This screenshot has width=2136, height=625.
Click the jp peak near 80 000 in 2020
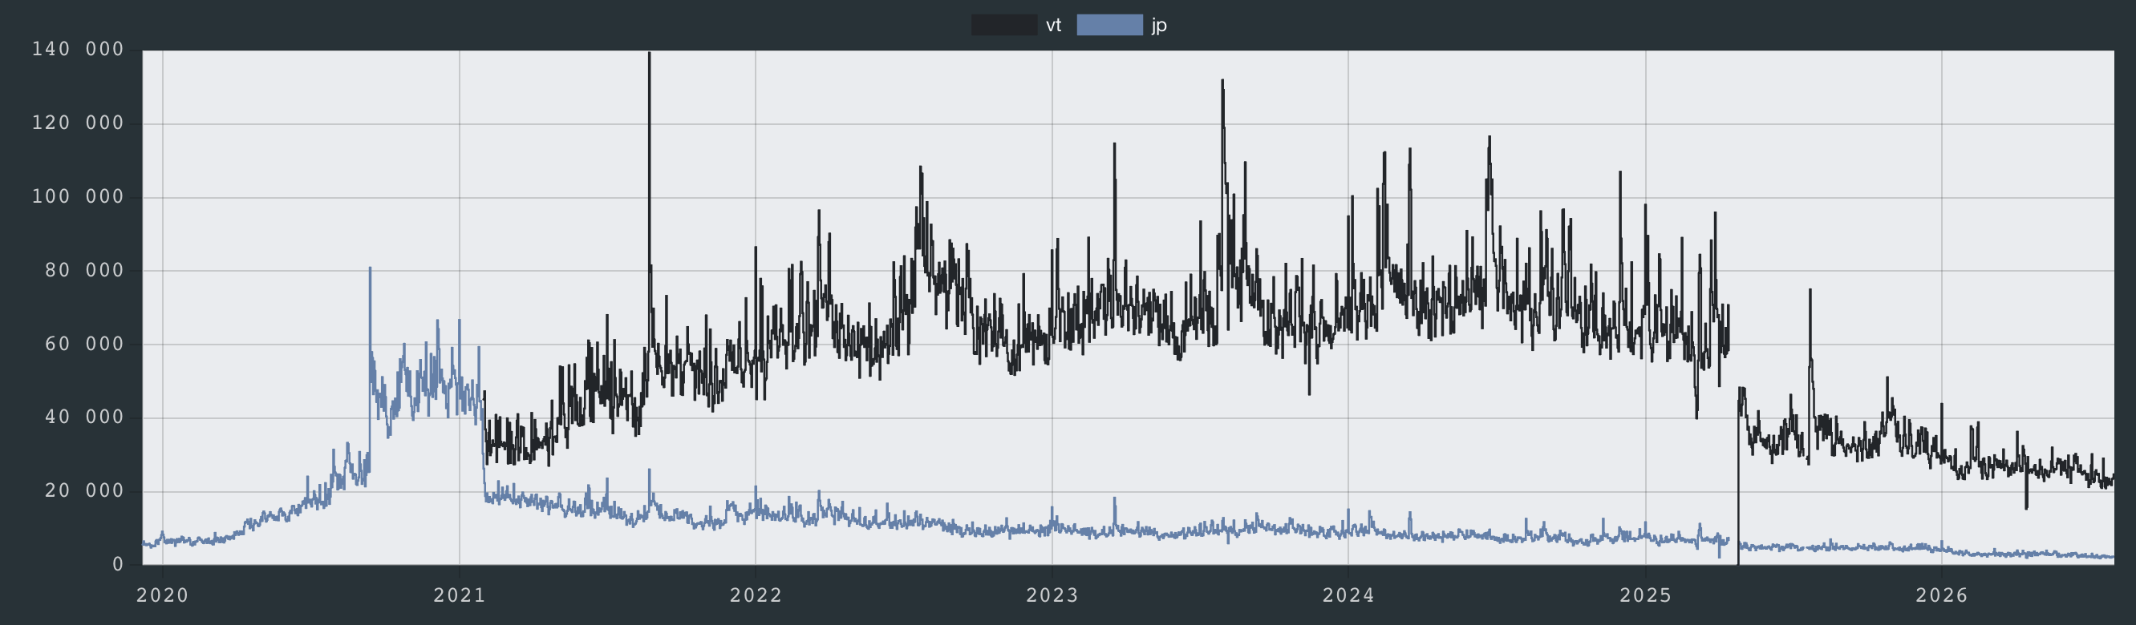[370, 268]
